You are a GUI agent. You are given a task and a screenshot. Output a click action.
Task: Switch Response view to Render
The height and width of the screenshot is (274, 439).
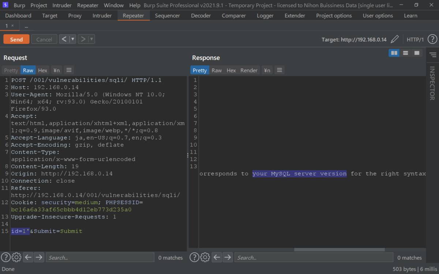[249, 70]
